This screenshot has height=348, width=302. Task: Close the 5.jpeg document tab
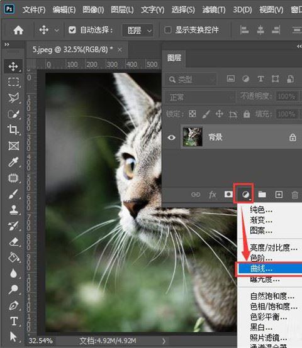click(120, 50)
